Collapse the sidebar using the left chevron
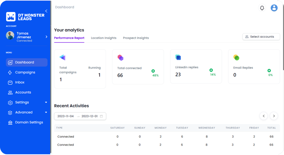Viewport: 284px width, 155px height. (46, 11)
